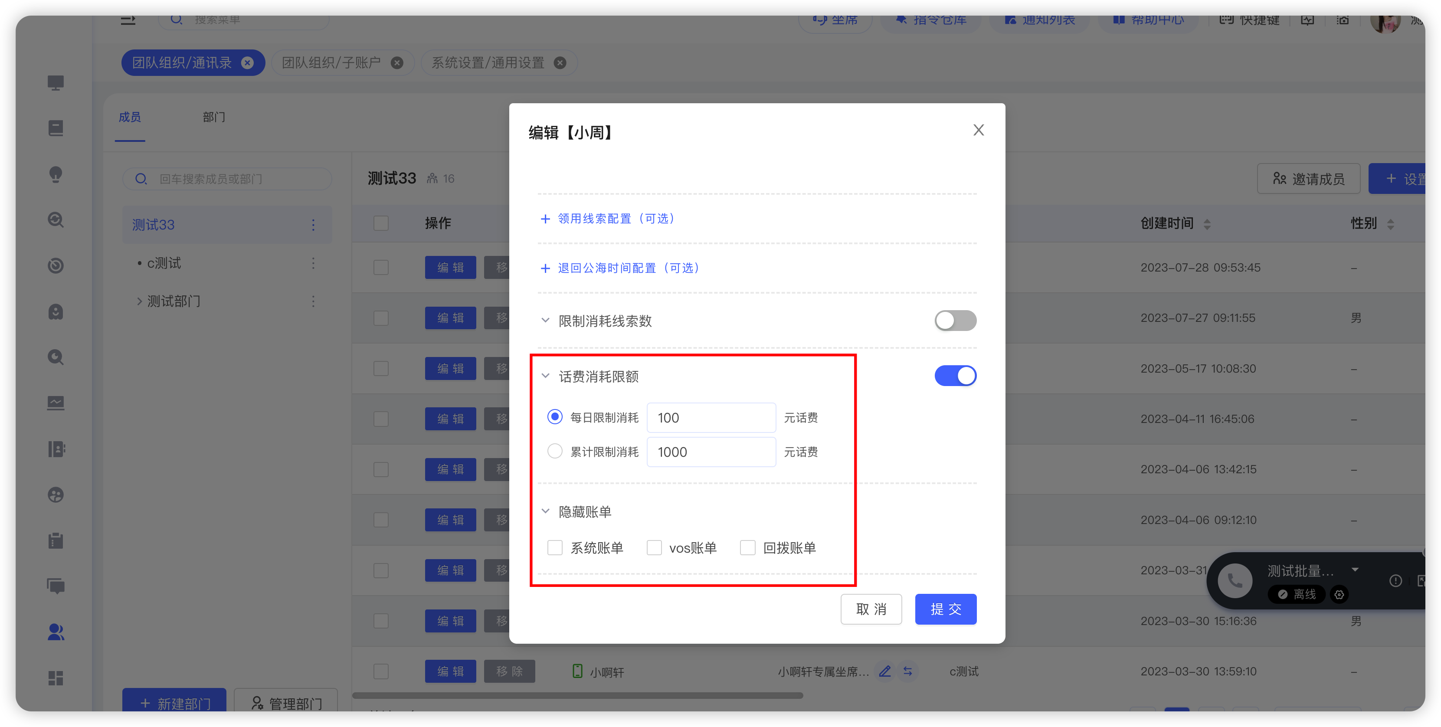This screenshot has height=727, width=1441.
Task: Open the clipboard icon in left sidebar
Action: point(56,541)
